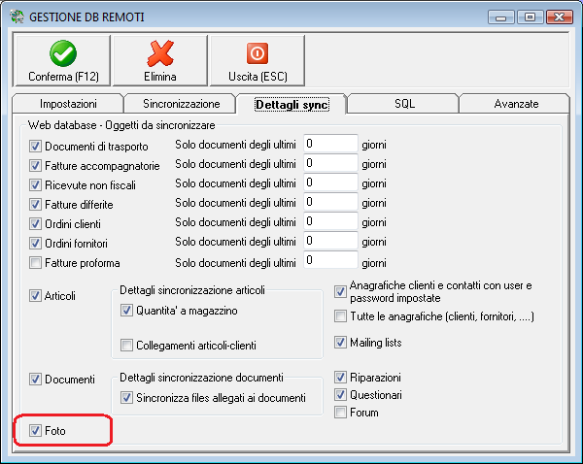Uncheck Documenti di trasporto checkbox
The width and height of the screenshot is (583, 464).
point(35,146)
